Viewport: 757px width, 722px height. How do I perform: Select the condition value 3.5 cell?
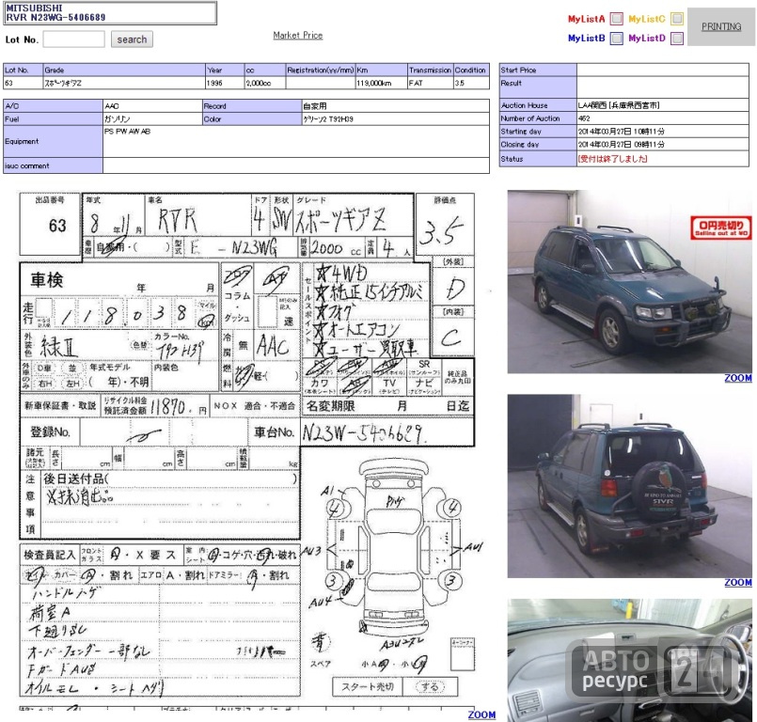point(471,83)
